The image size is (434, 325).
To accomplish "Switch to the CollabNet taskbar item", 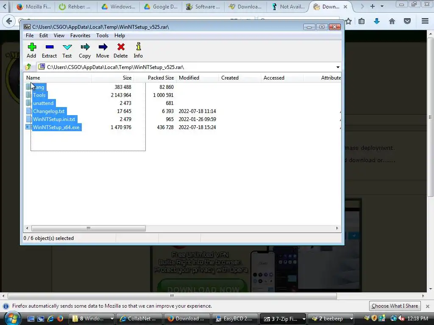I will click(139, 319).
